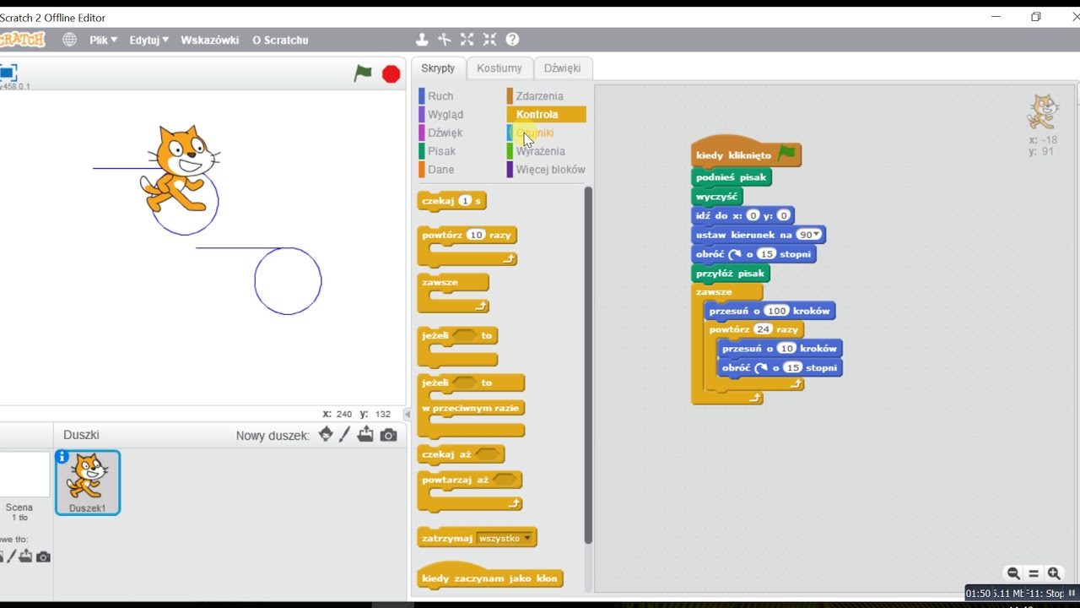1080x608 pixels.
Task: Zoom out the scripts area
Action: point(1013,573)
